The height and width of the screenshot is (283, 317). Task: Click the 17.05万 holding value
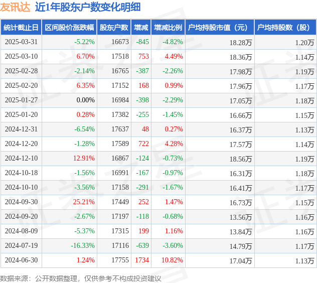tap(241, 101)
